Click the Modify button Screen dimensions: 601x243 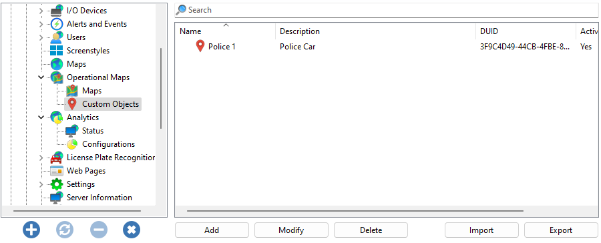tap(291, 230)
